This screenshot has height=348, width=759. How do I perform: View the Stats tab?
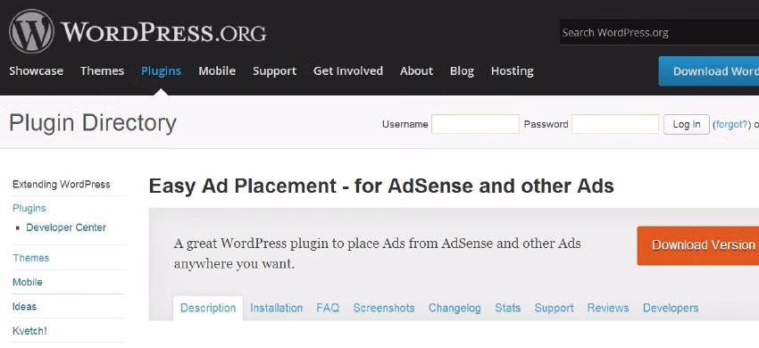click(x=508, y=308)
